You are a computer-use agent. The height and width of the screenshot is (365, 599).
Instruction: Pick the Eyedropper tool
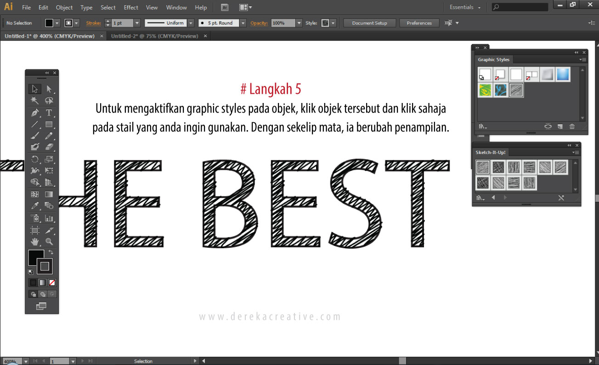point(35,206)
